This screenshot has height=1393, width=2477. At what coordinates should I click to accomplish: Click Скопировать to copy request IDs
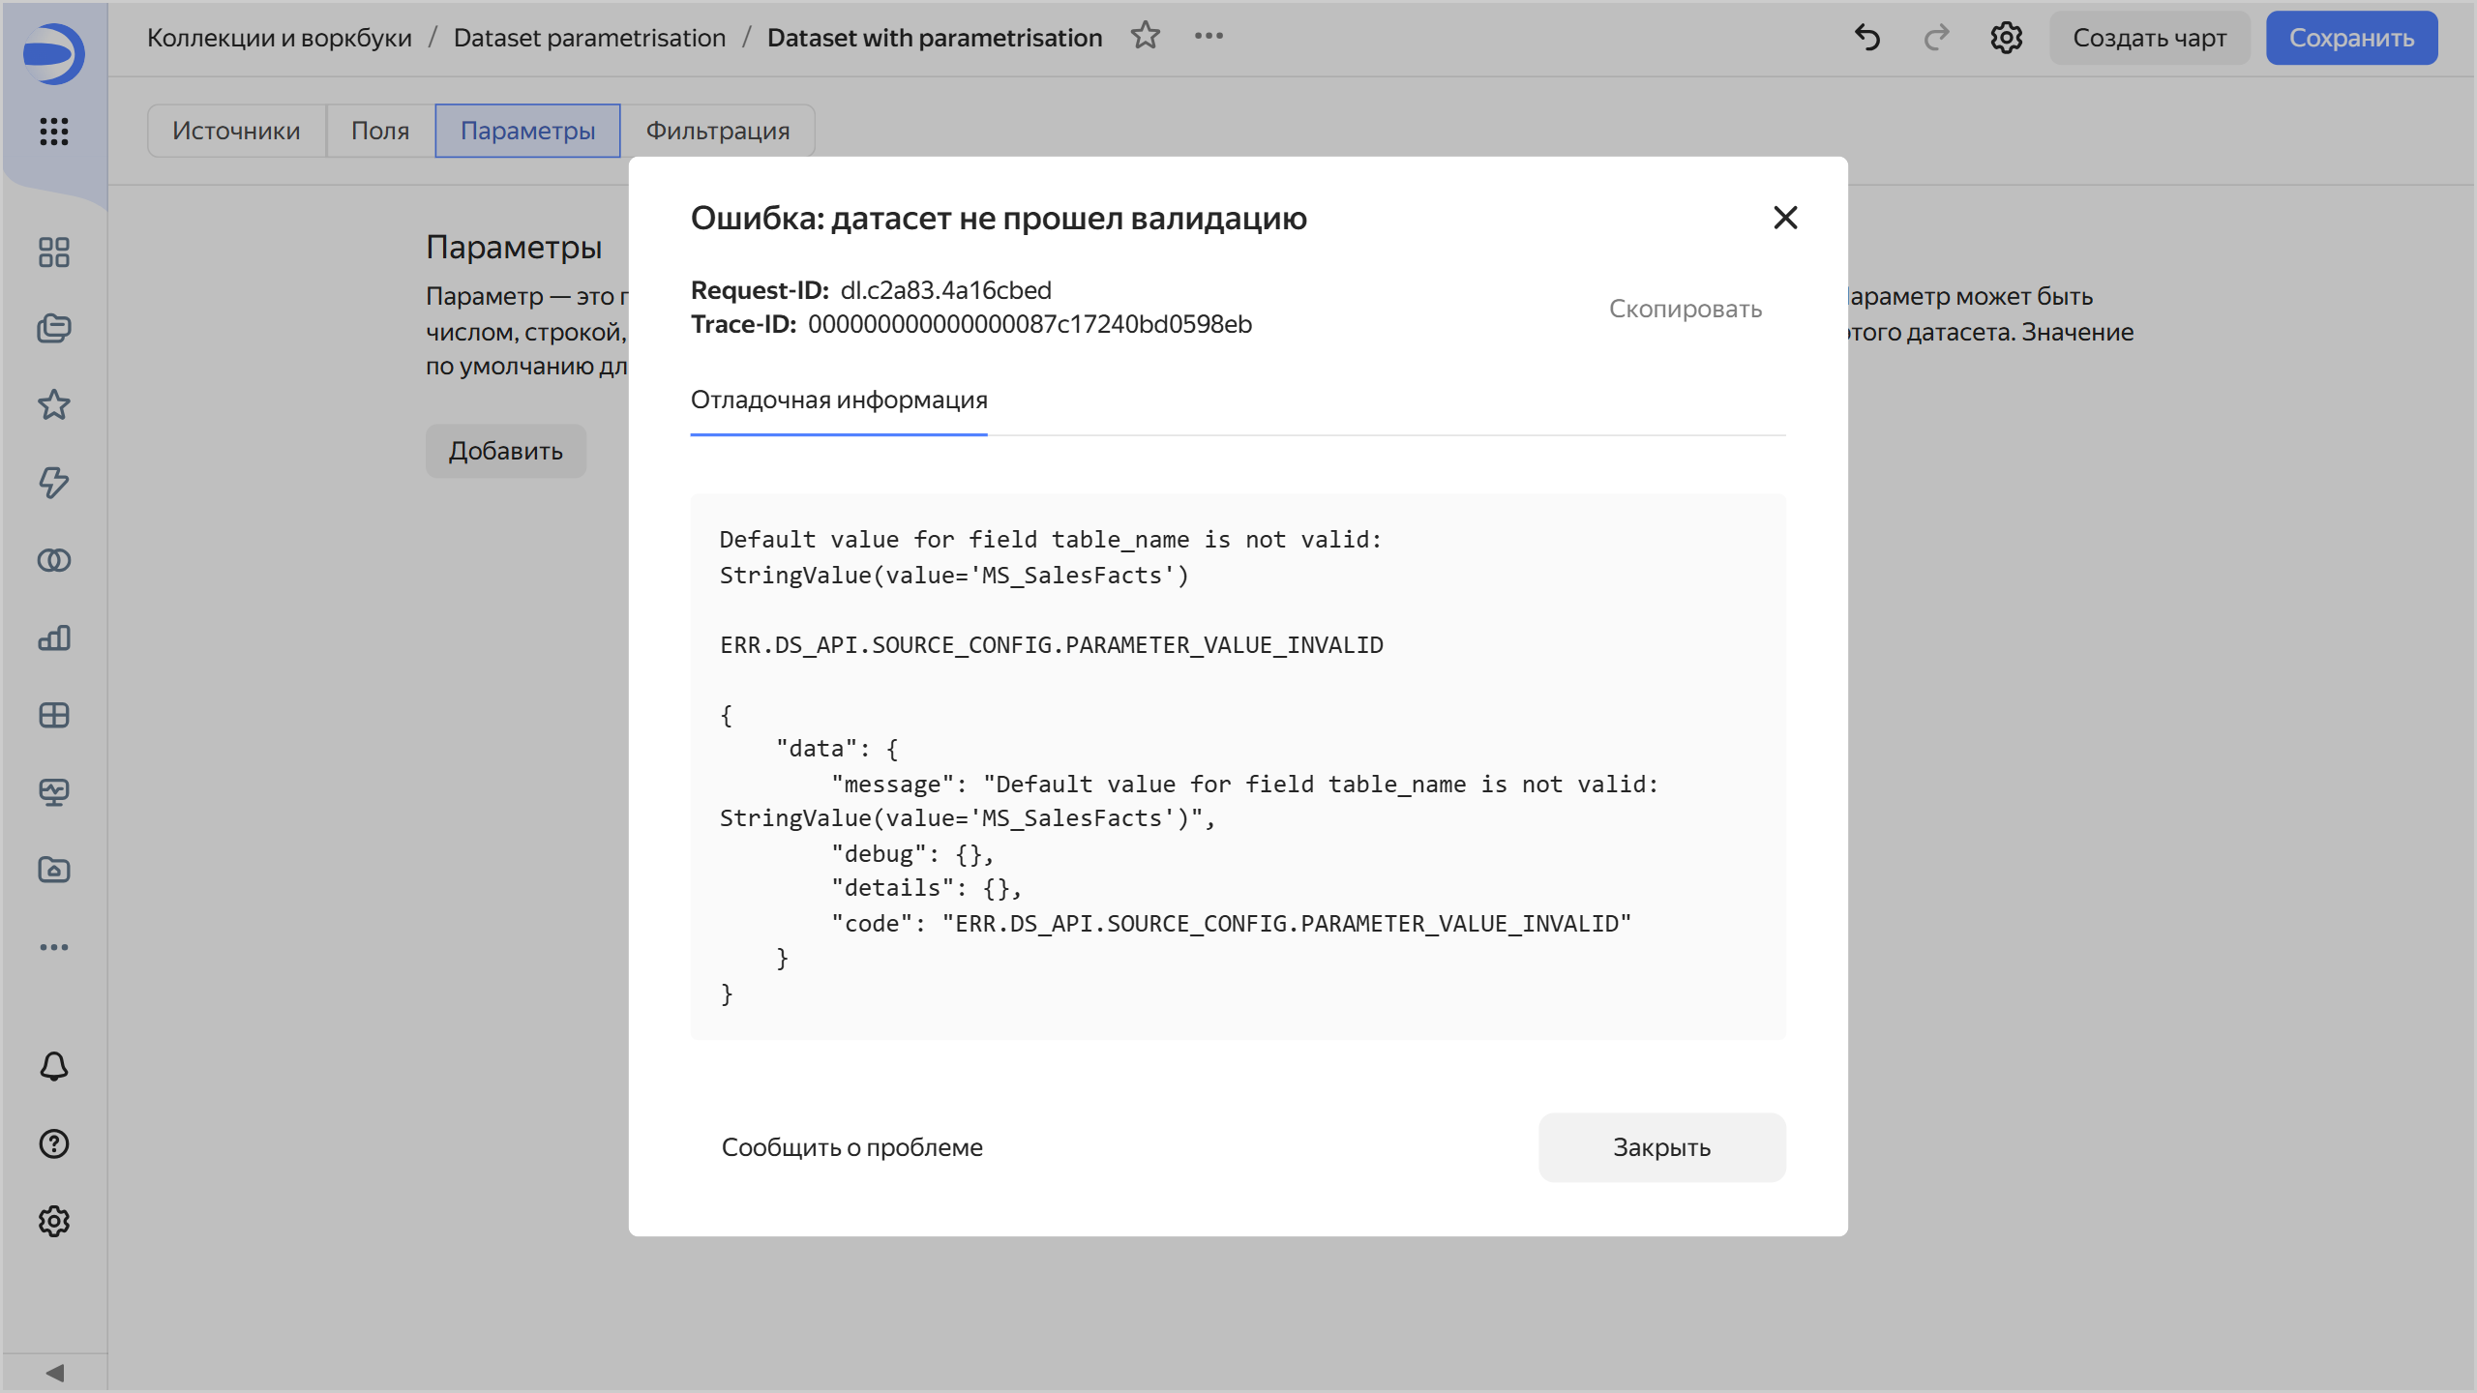1685,309
